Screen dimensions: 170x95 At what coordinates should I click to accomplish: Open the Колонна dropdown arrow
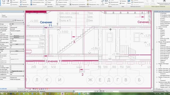pyautogui.click(x=18, y=4)
